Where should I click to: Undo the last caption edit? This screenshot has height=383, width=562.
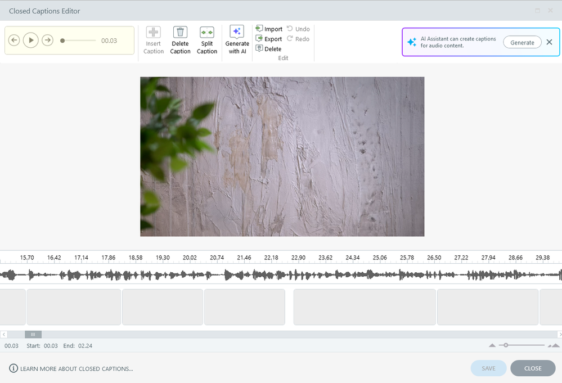click(x=298, y=29)
